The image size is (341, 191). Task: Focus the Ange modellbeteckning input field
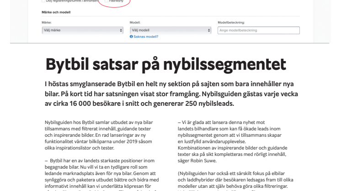tap(259, 31)
